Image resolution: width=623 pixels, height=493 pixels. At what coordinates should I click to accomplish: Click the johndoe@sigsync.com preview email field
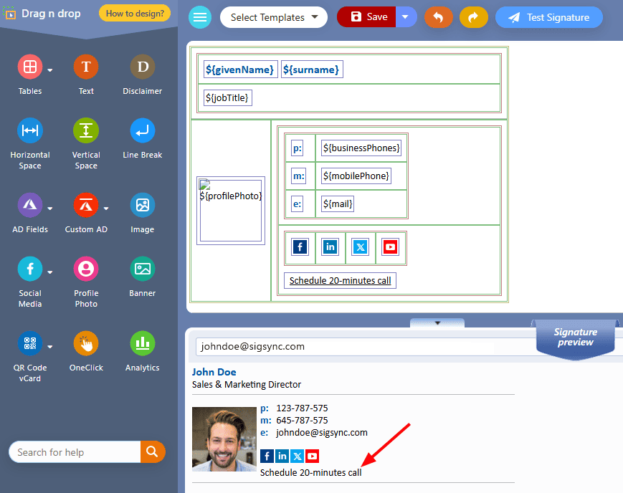[x=346, y=346]
